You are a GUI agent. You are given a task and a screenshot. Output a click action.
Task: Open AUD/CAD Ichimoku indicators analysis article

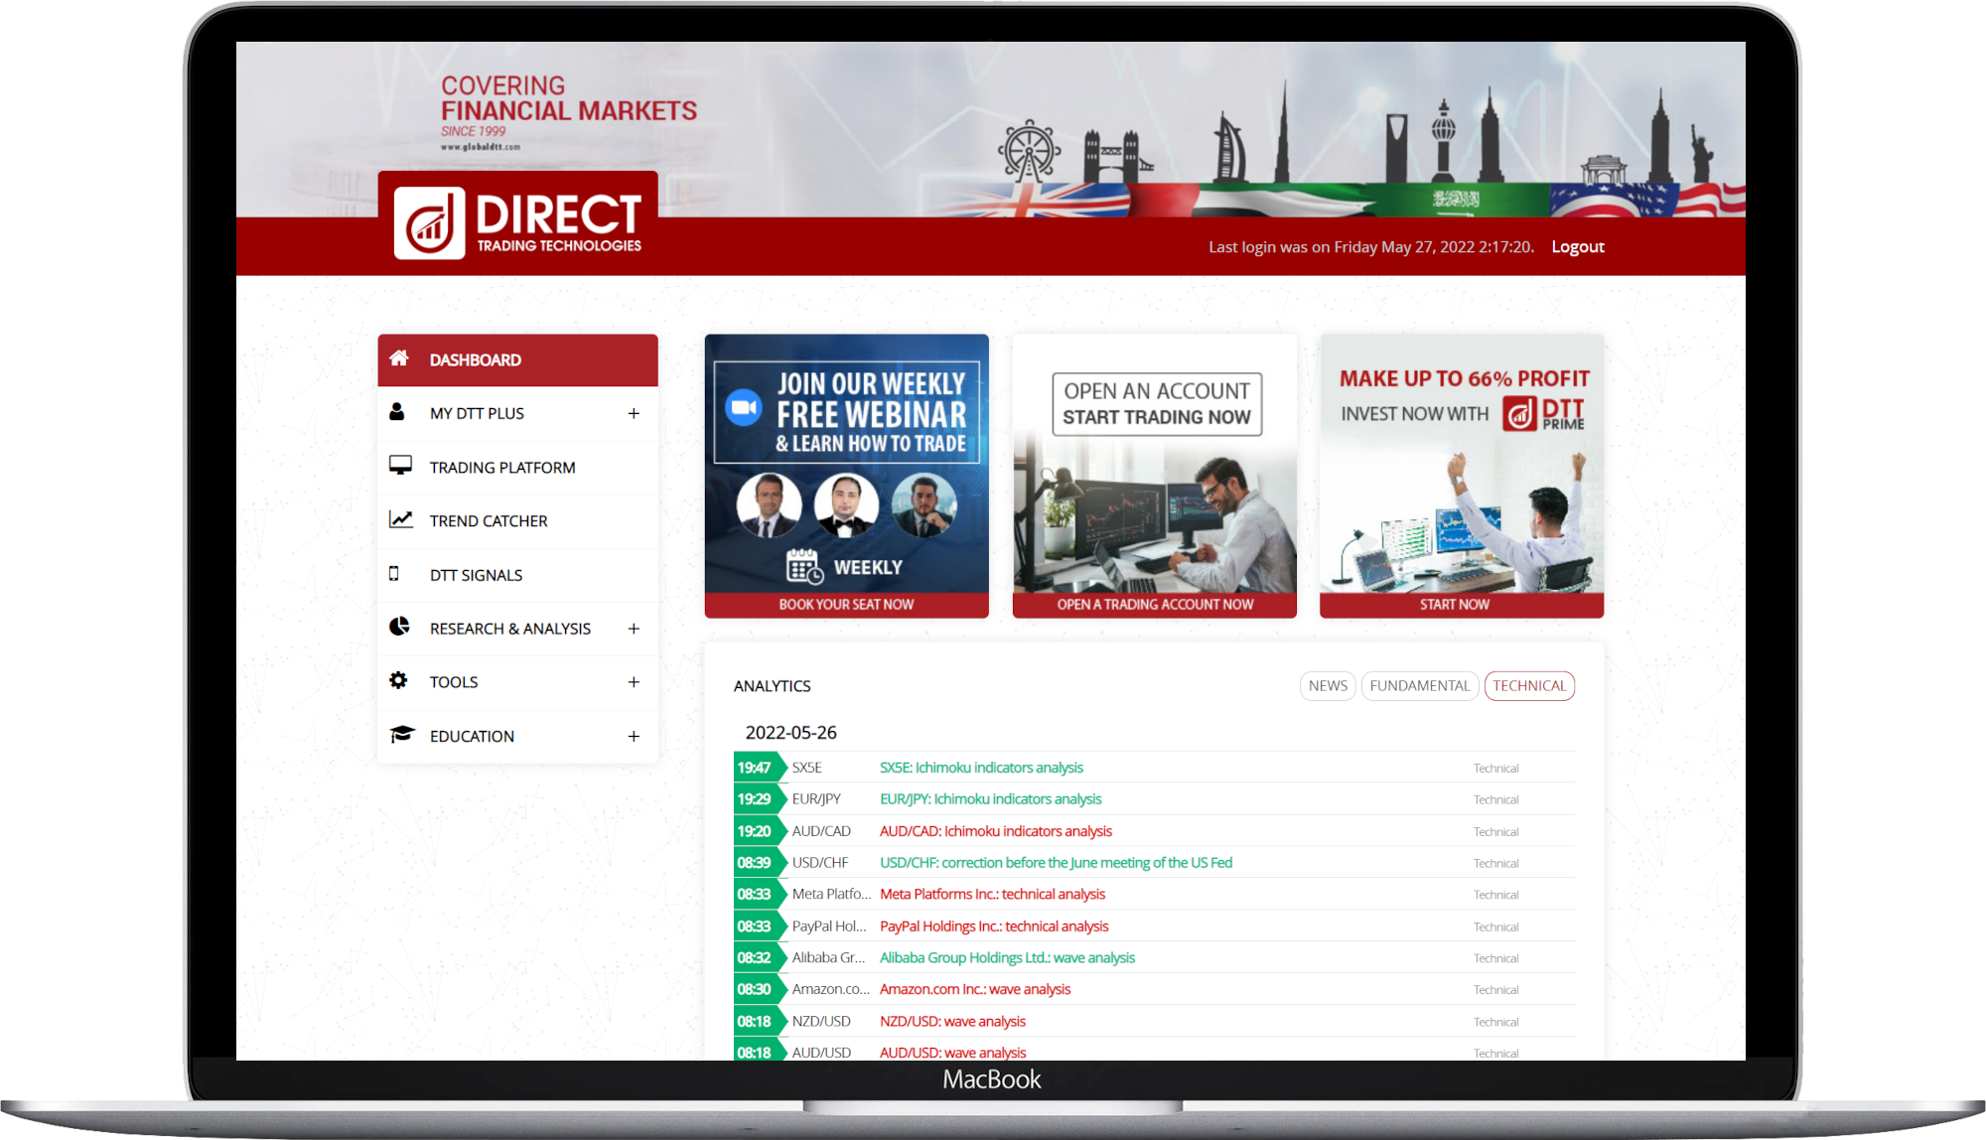click(996, 831)
